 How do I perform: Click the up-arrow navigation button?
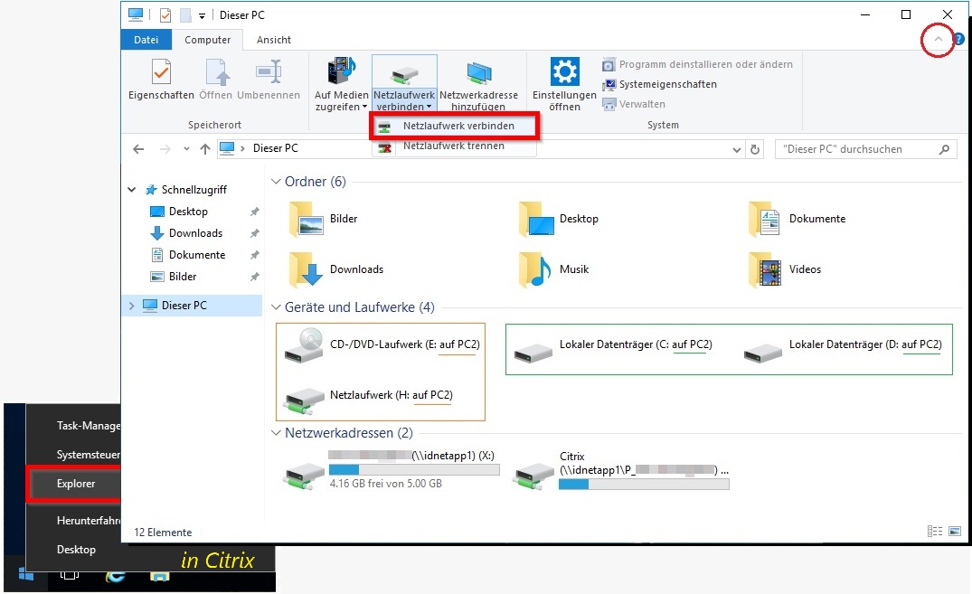pyautogui.click(x=205, y=149)
